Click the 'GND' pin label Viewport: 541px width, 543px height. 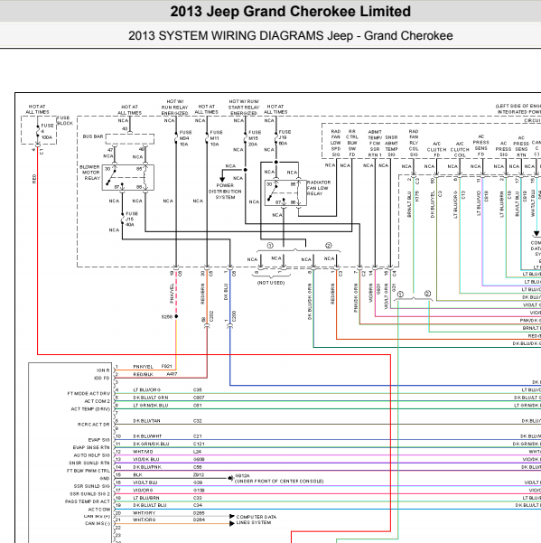pos(105,479)
